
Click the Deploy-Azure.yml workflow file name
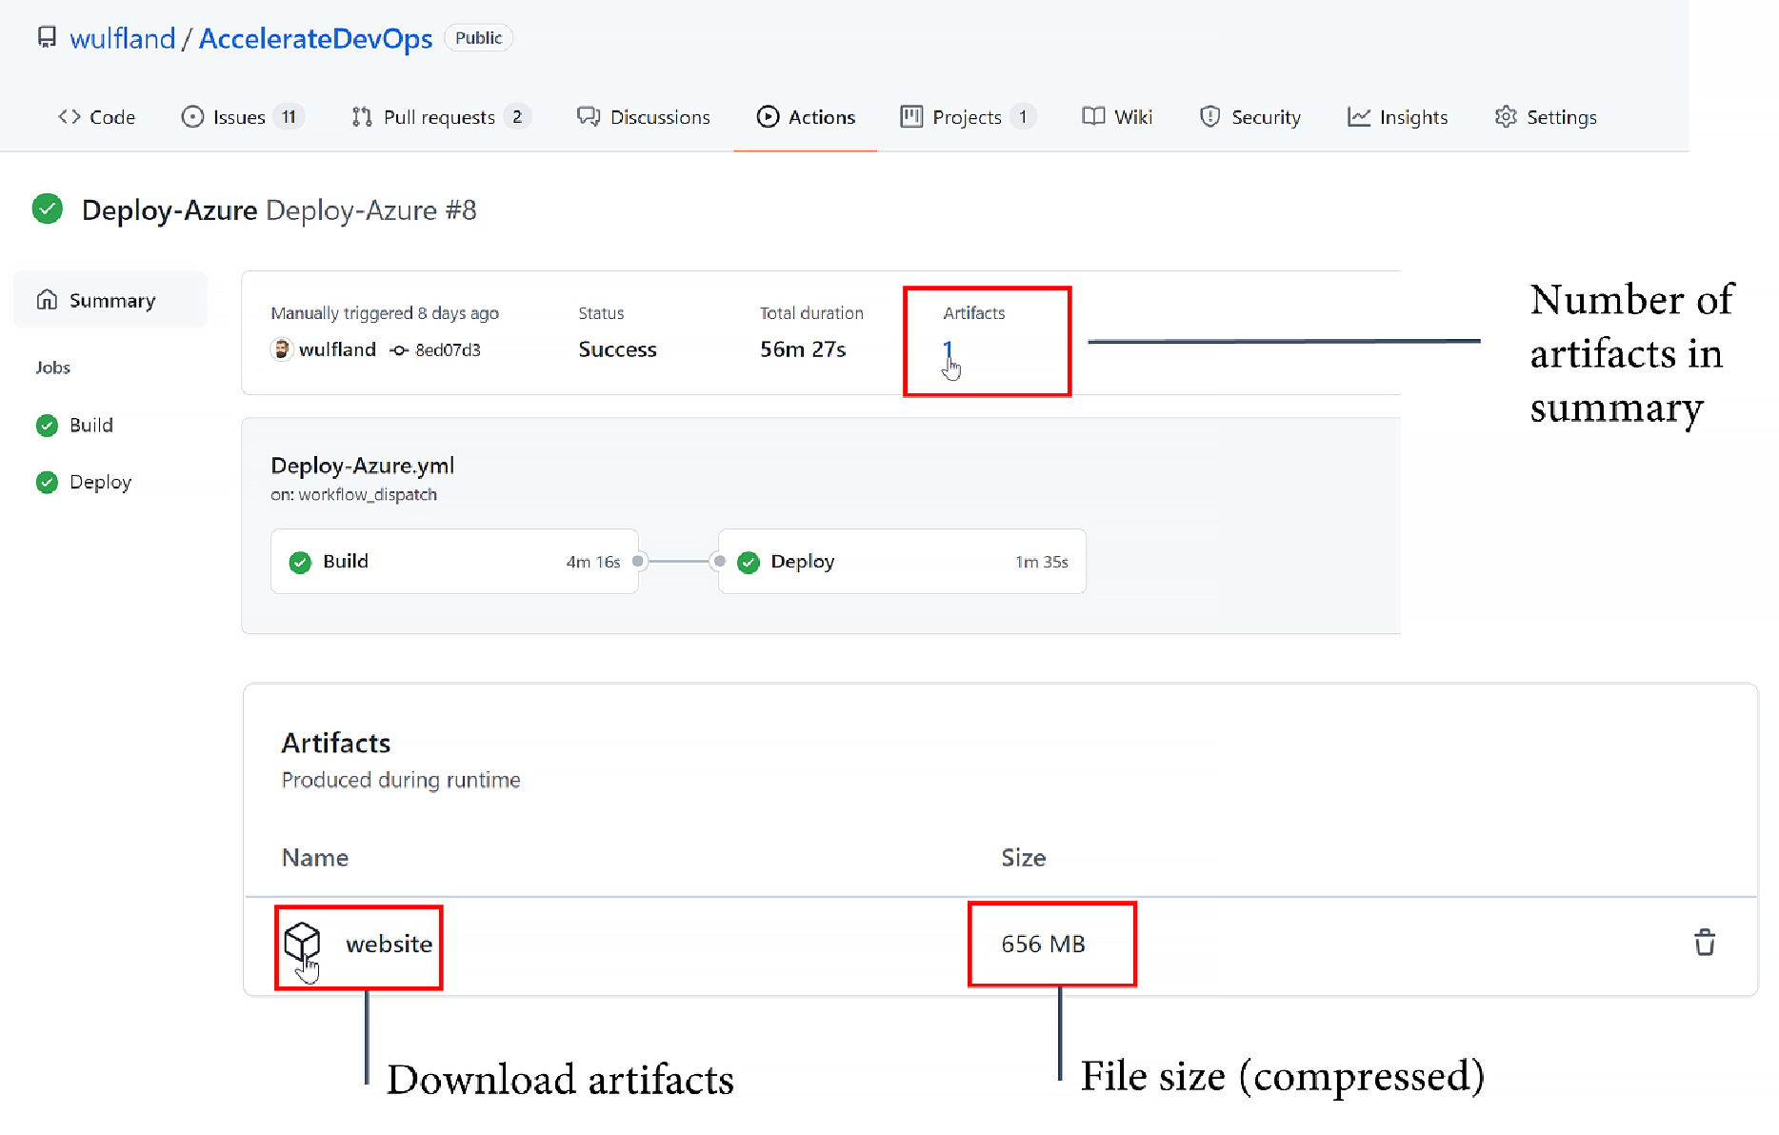(363, 466)
